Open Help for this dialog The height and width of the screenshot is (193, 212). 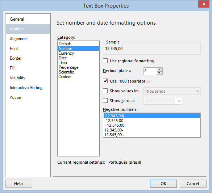(x=19, y=184)
